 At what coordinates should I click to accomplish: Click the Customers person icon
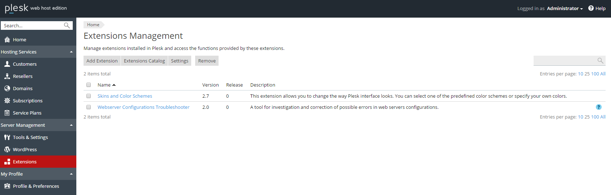coord(7,64)
